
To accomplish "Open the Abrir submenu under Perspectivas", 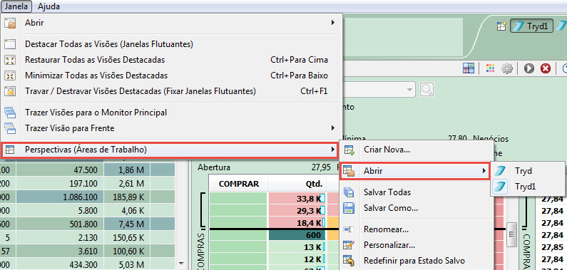I will 415,171.
